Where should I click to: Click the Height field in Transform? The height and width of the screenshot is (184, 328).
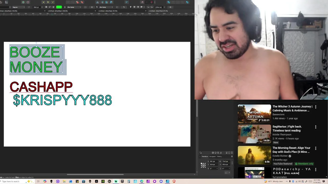coord(225,165)
